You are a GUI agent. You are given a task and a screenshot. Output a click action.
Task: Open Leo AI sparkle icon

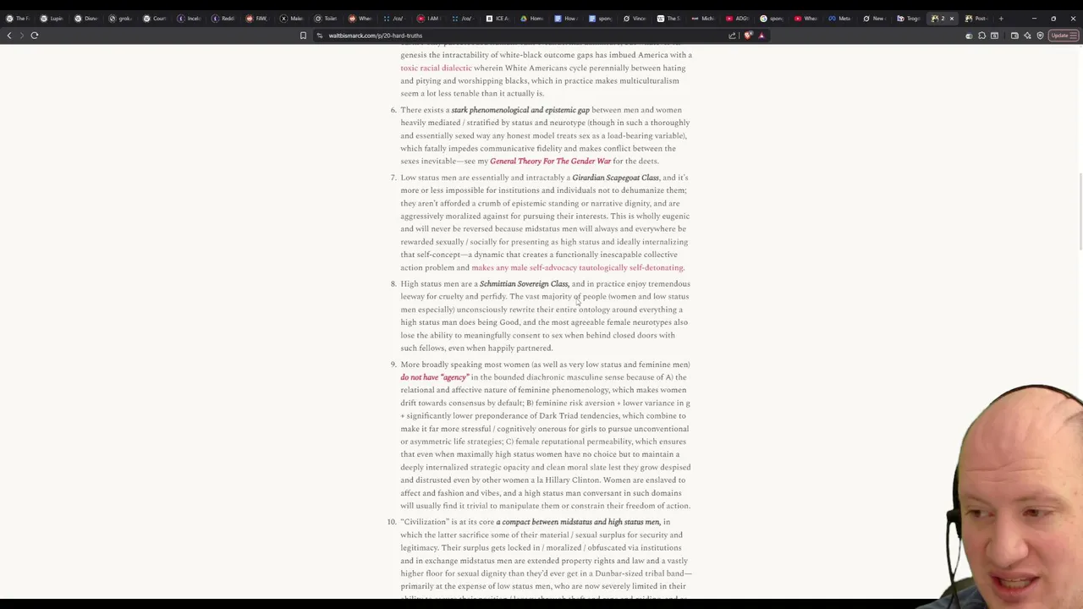pyautogui.click(x=1027, y=36)
